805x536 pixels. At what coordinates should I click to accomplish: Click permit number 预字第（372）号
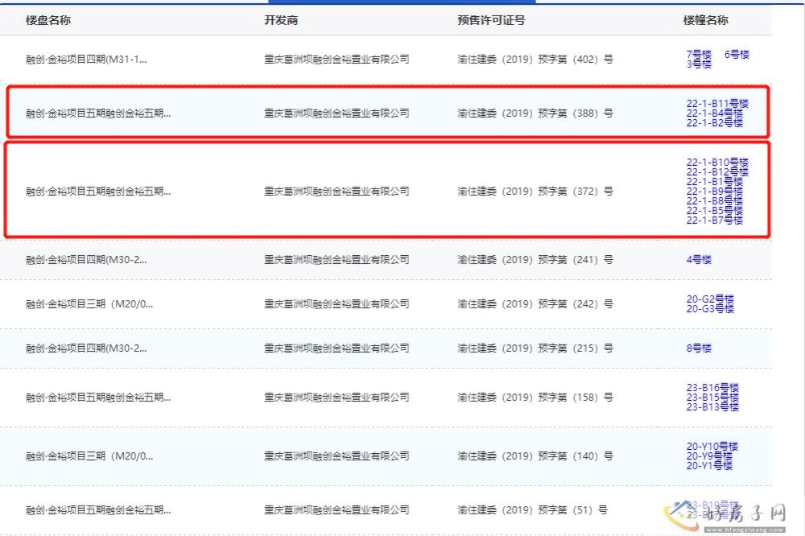click(535, 192)
